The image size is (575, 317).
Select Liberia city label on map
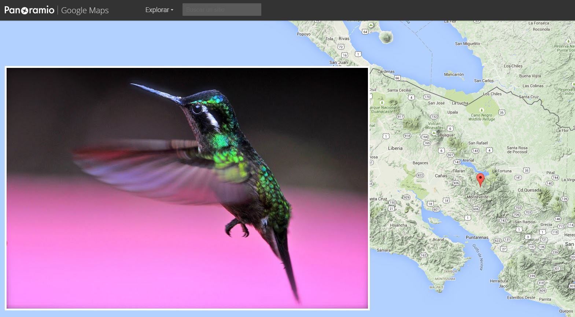(395, 148)
